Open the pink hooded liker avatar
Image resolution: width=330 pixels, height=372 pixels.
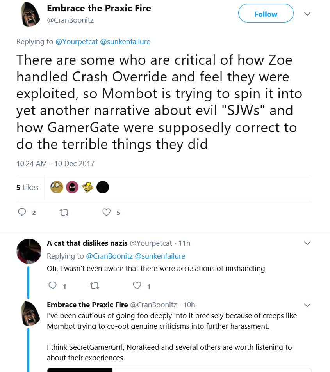72,187
